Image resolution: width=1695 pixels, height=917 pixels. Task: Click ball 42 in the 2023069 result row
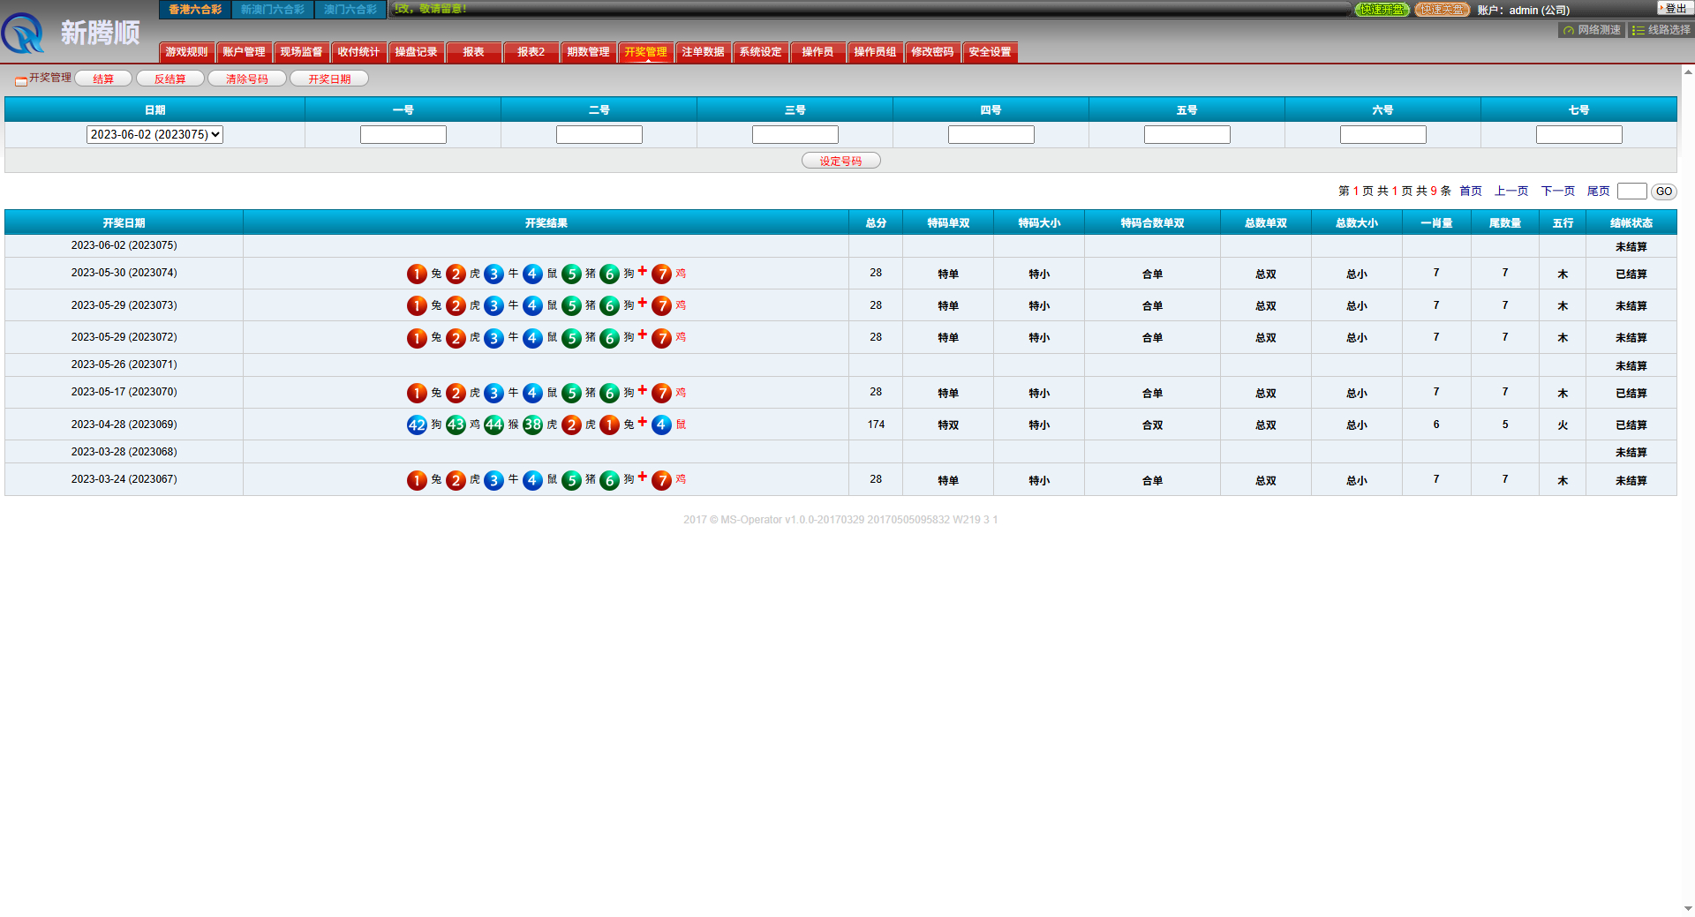tap(417, 425)
